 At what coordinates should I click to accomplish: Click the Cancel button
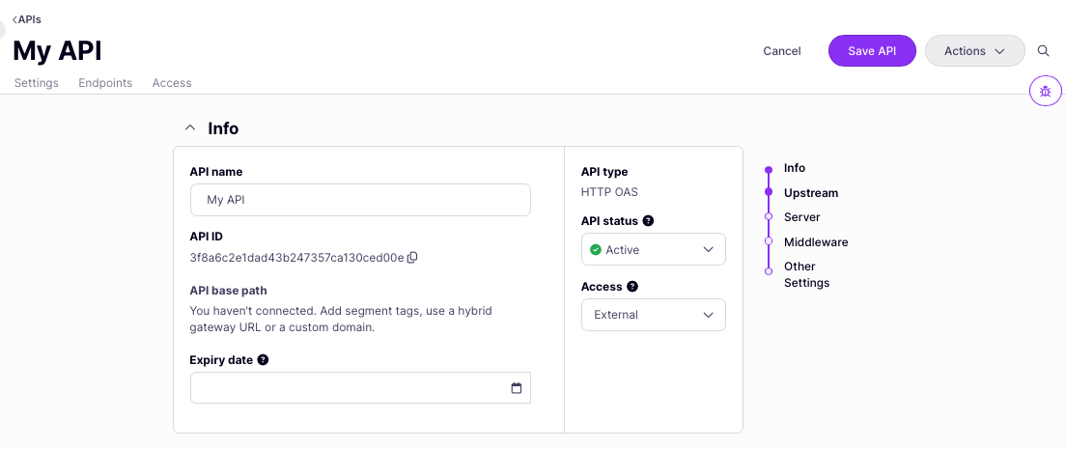pos(782,51)
